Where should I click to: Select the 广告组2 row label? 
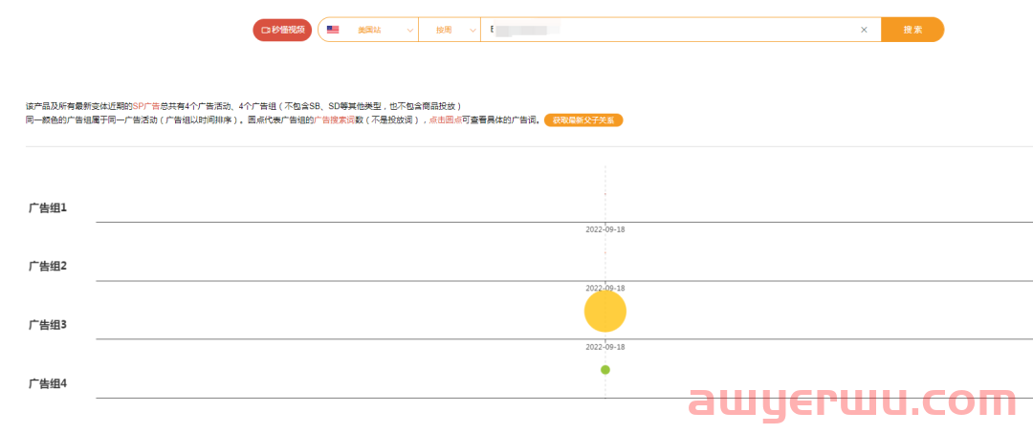point(47,266)
